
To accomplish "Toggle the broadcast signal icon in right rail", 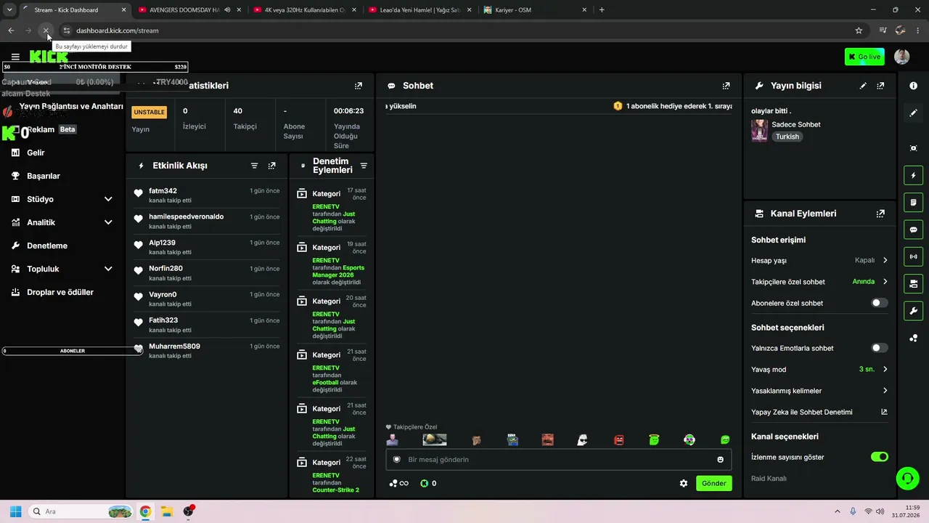I will [x=913, y=256].
